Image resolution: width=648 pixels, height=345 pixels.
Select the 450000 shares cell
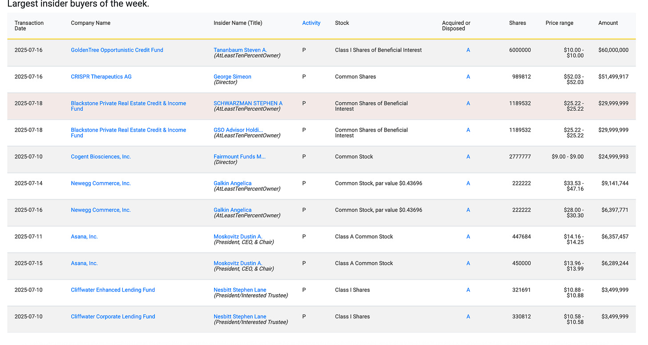pyautogui.click(x=522, y=264)
